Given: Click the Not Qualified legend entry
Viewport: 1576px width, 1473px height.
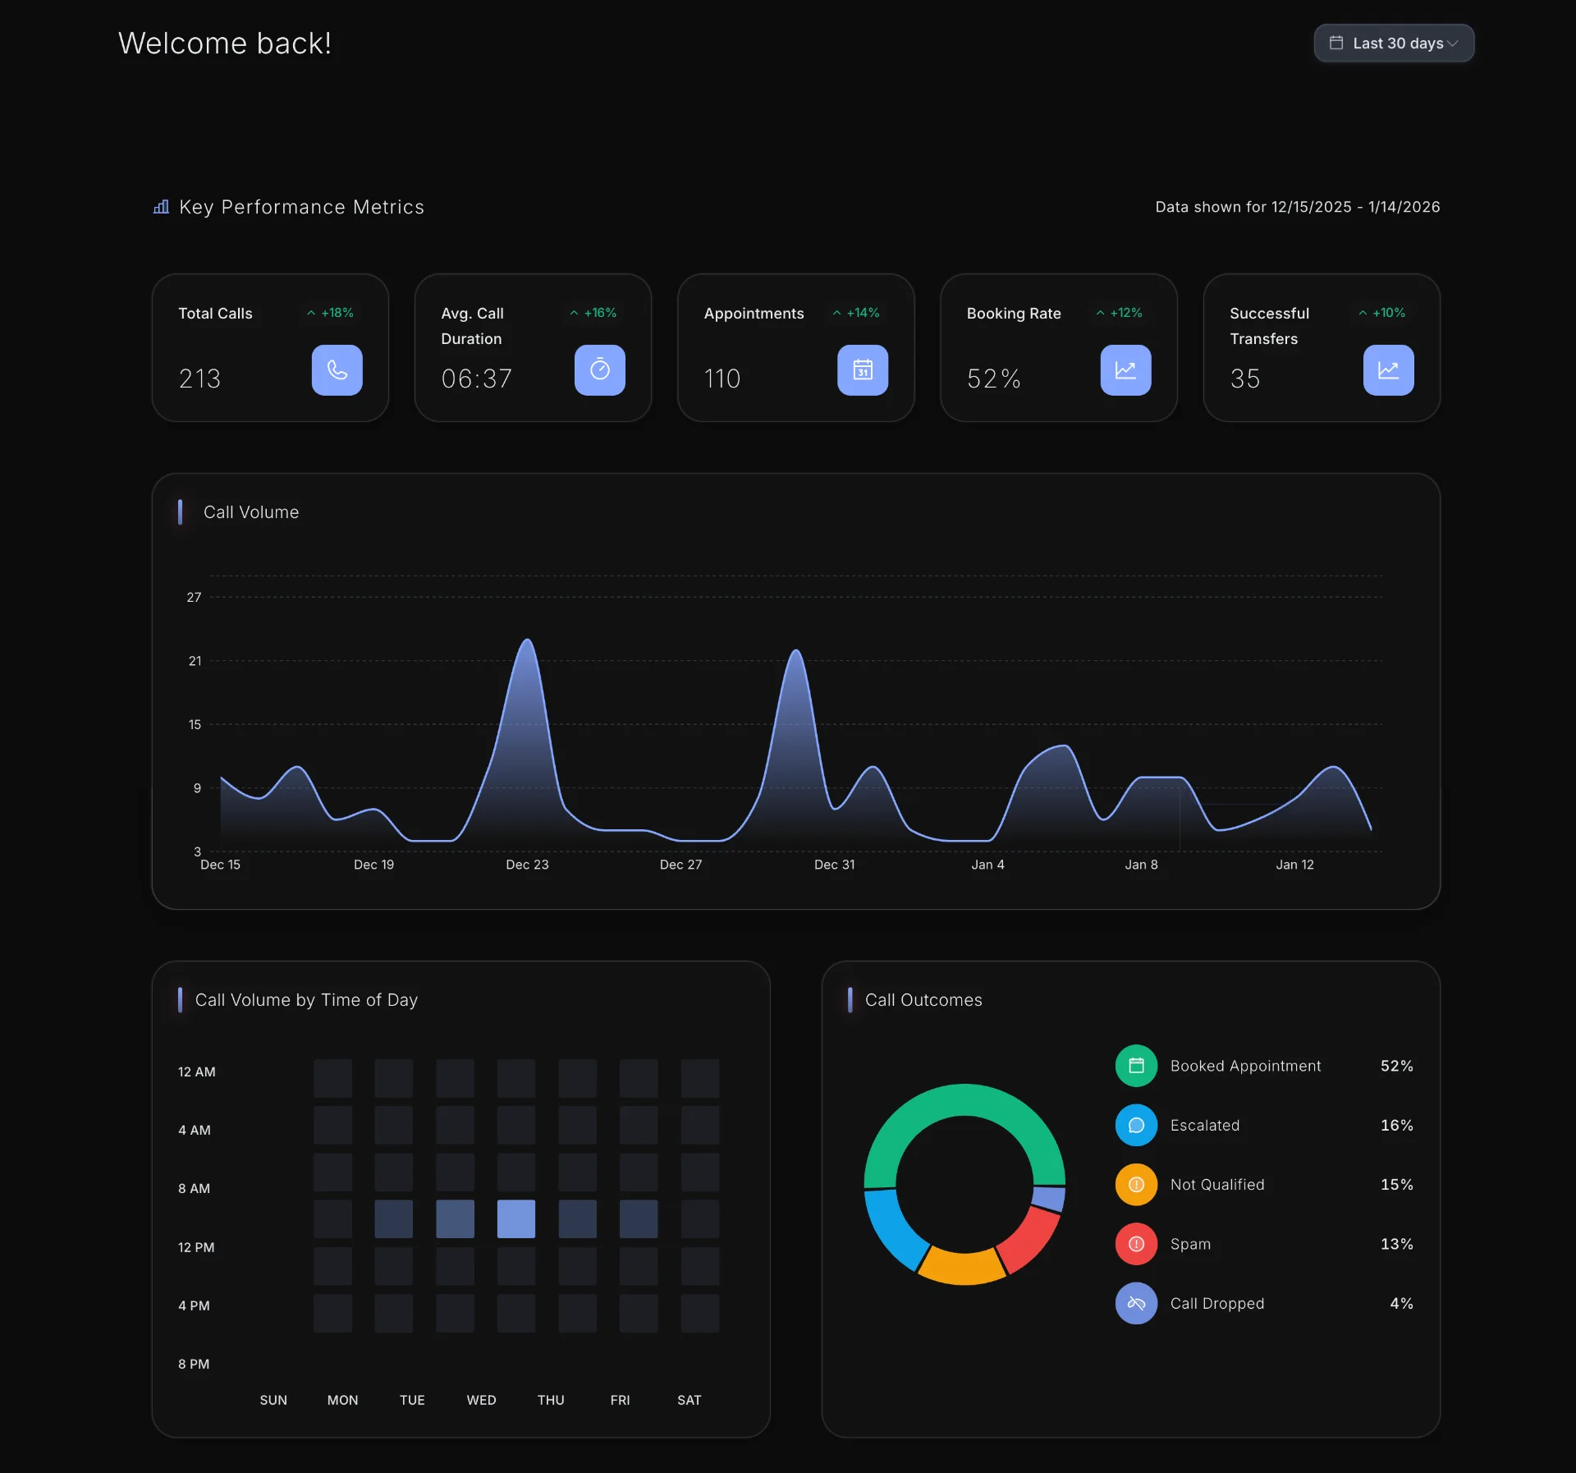Looking at the screenshot, I should click(x=1217, y=1185).
